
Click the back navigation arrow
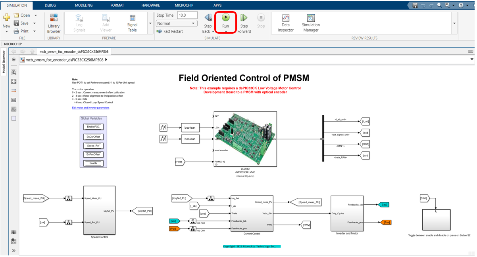(x=14, y=51)
